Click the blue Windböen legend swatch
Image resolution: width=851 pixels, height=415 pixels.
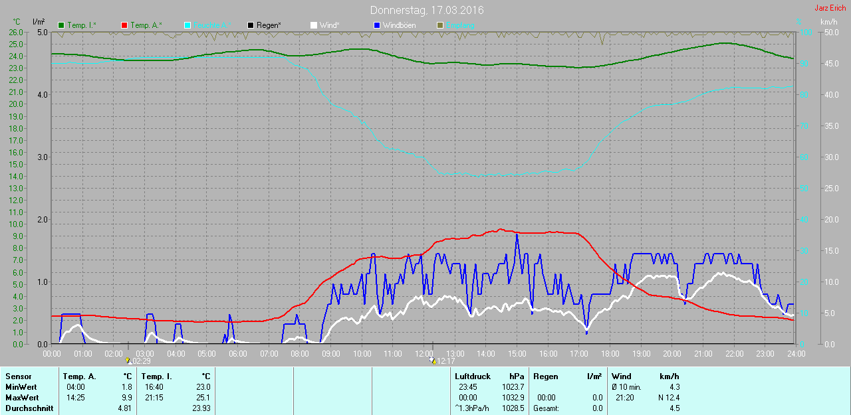click(377, 25)
